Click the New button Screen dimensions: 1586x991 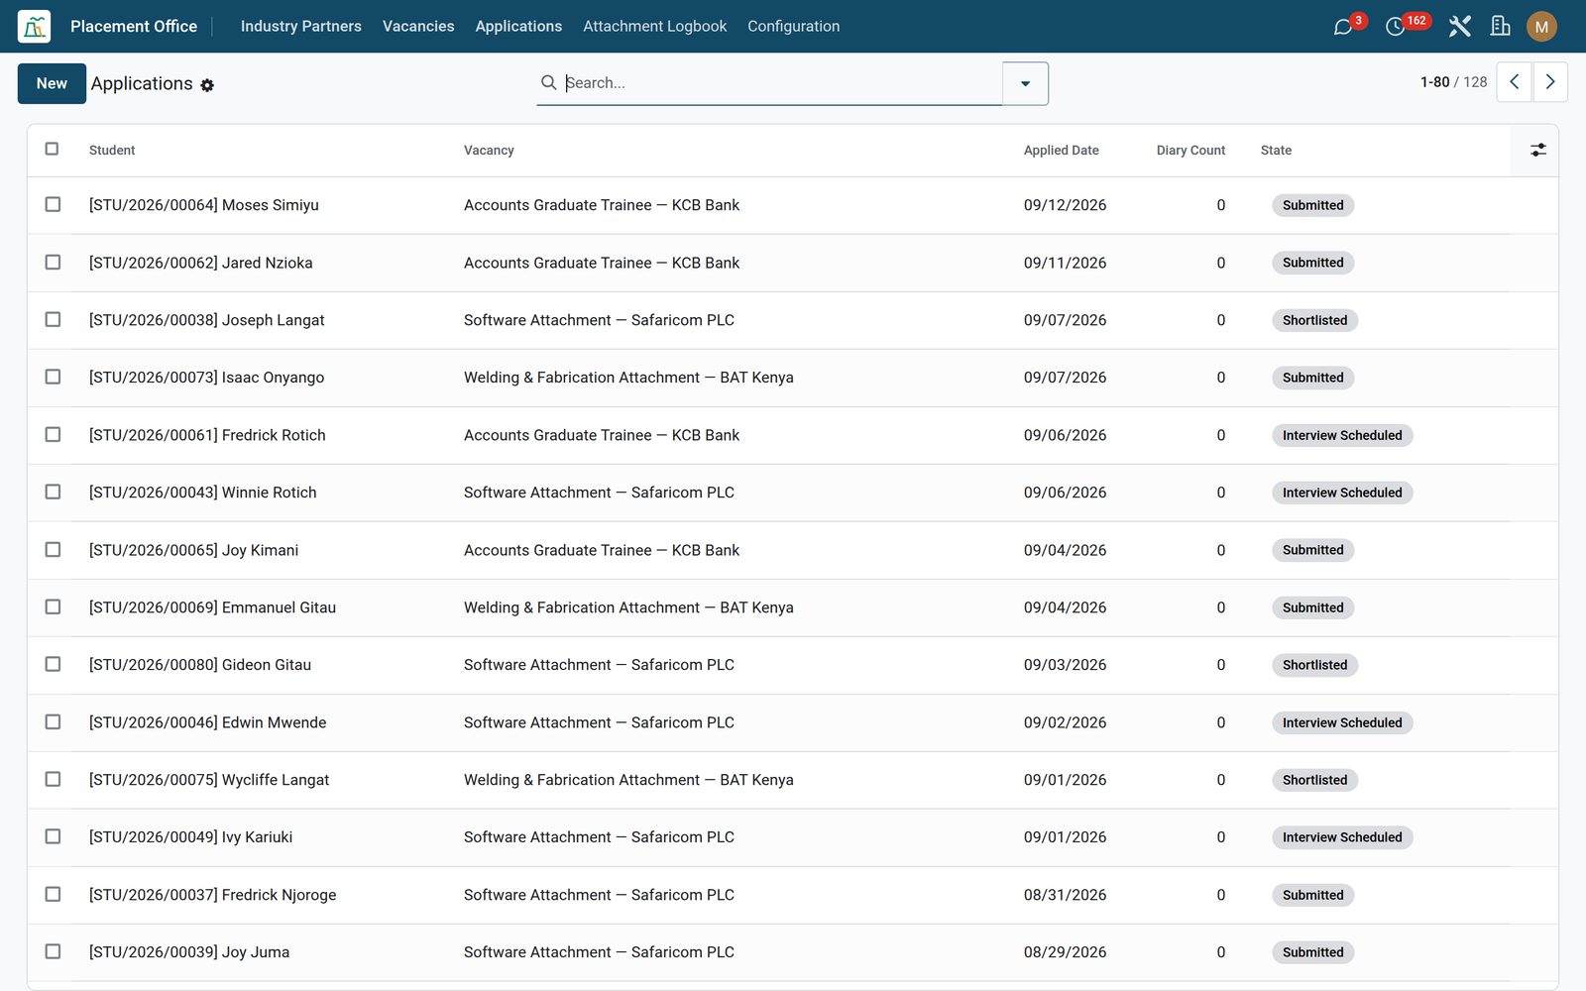click(52, 83)
